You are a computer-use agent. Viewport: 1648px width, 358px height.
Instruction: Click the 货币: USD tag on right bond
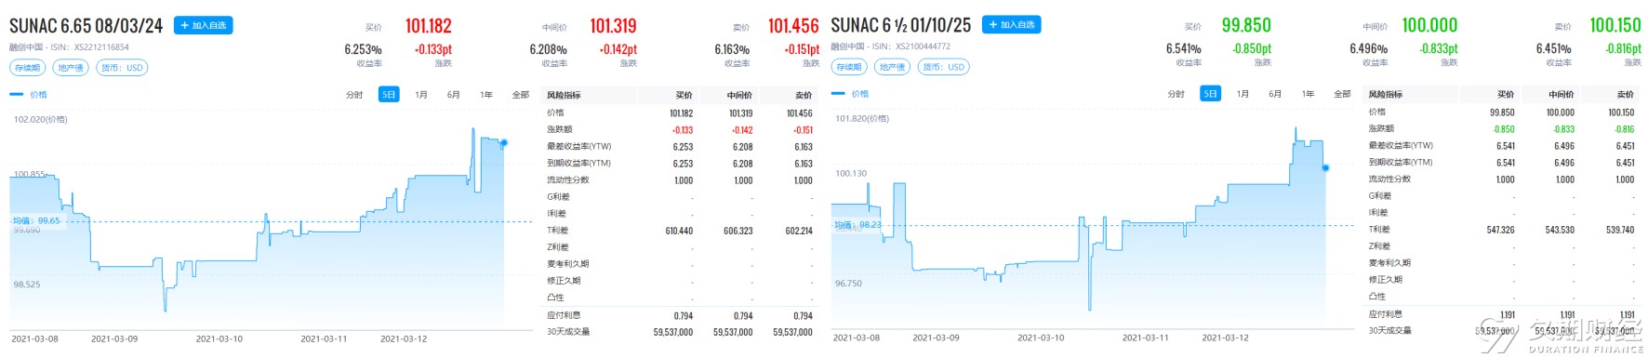[943, 67]
